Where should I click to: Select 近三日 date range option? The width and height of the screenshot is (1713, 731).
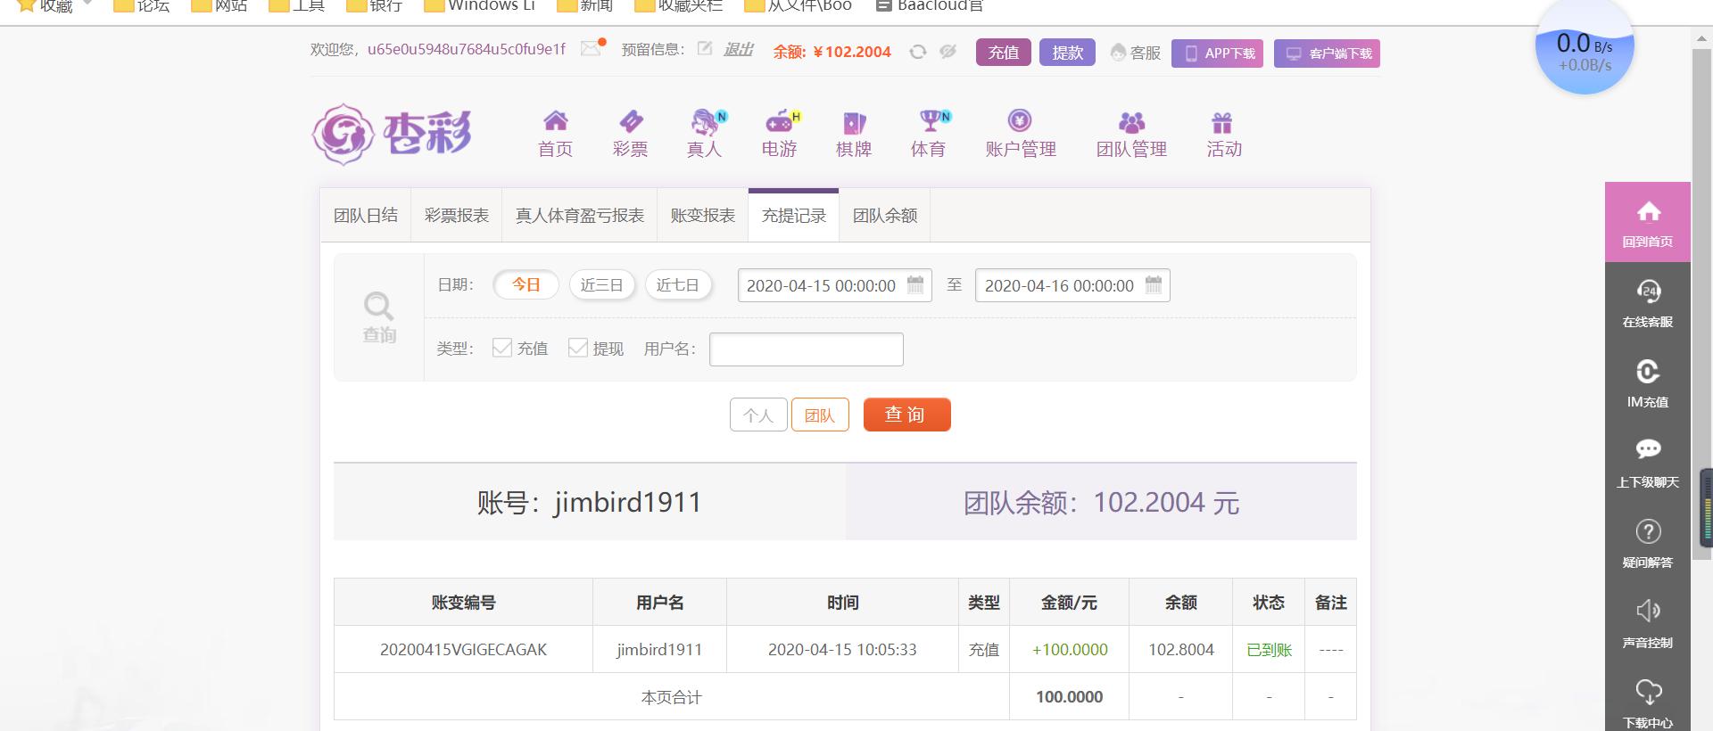[x=602, y=285]
